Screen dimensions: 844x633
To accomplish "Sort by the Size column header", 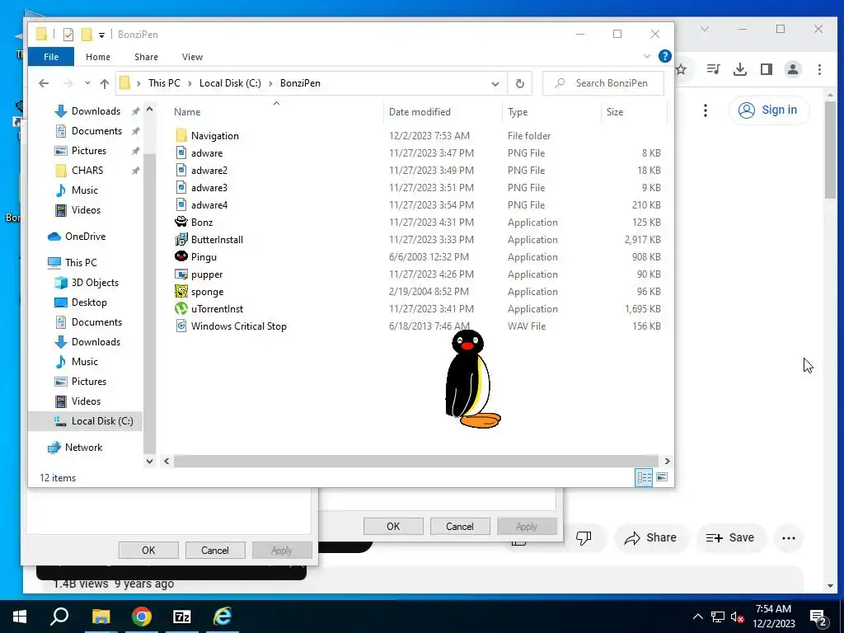I will click(x=615, y=112).
